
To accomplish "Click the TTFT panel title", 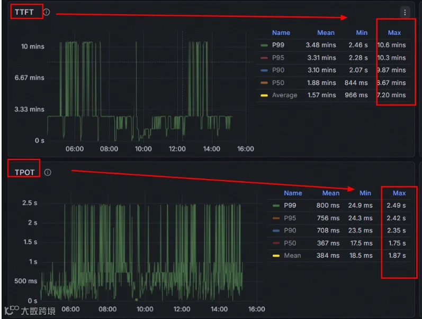I will pos(24,12).
